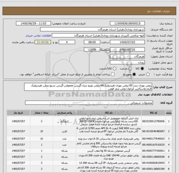
Task: Select the جزیی purchase type radio
Action: pyautogui.click(x=148, y=75)
